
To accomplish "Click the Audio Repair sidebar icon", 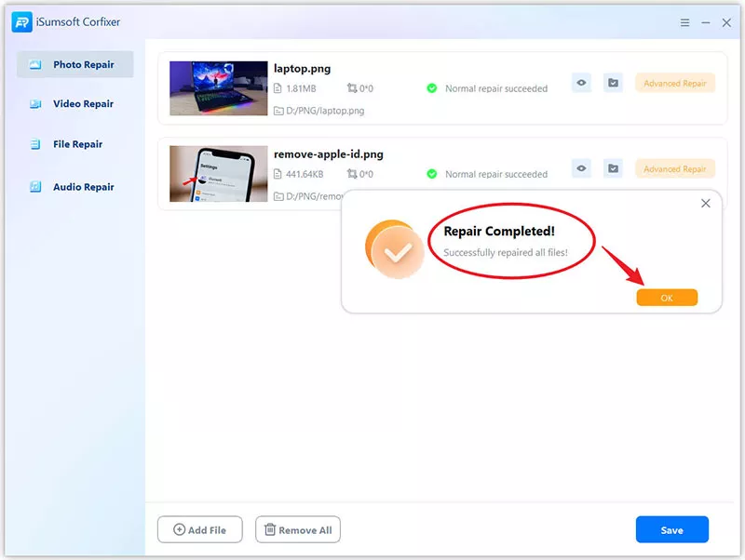I will (35, 186).
